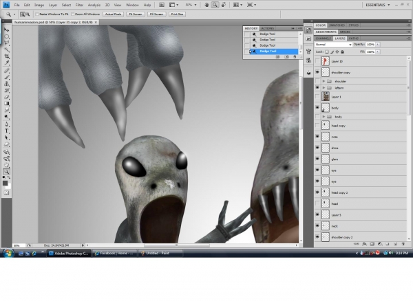Select the Path Selection tool
The height and width of the screenshot is (301, 413).
(6, 137)
